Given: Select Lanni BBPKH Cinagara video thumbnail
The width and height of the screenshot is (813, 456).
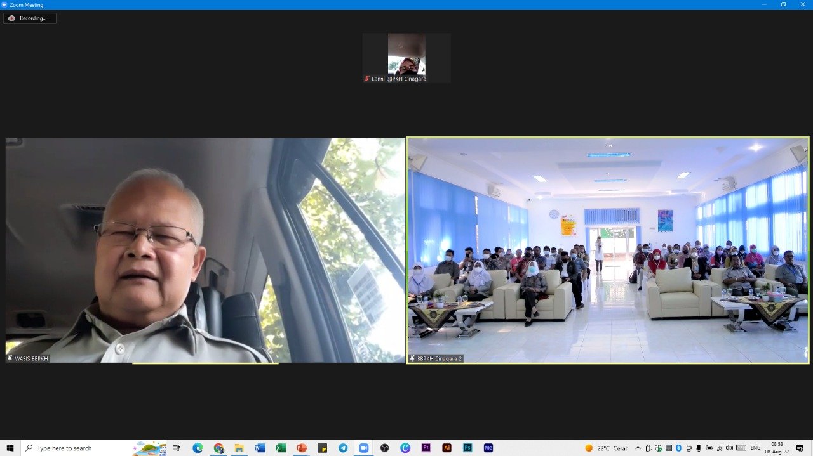Looking at the screenshot, I should 406,58.
